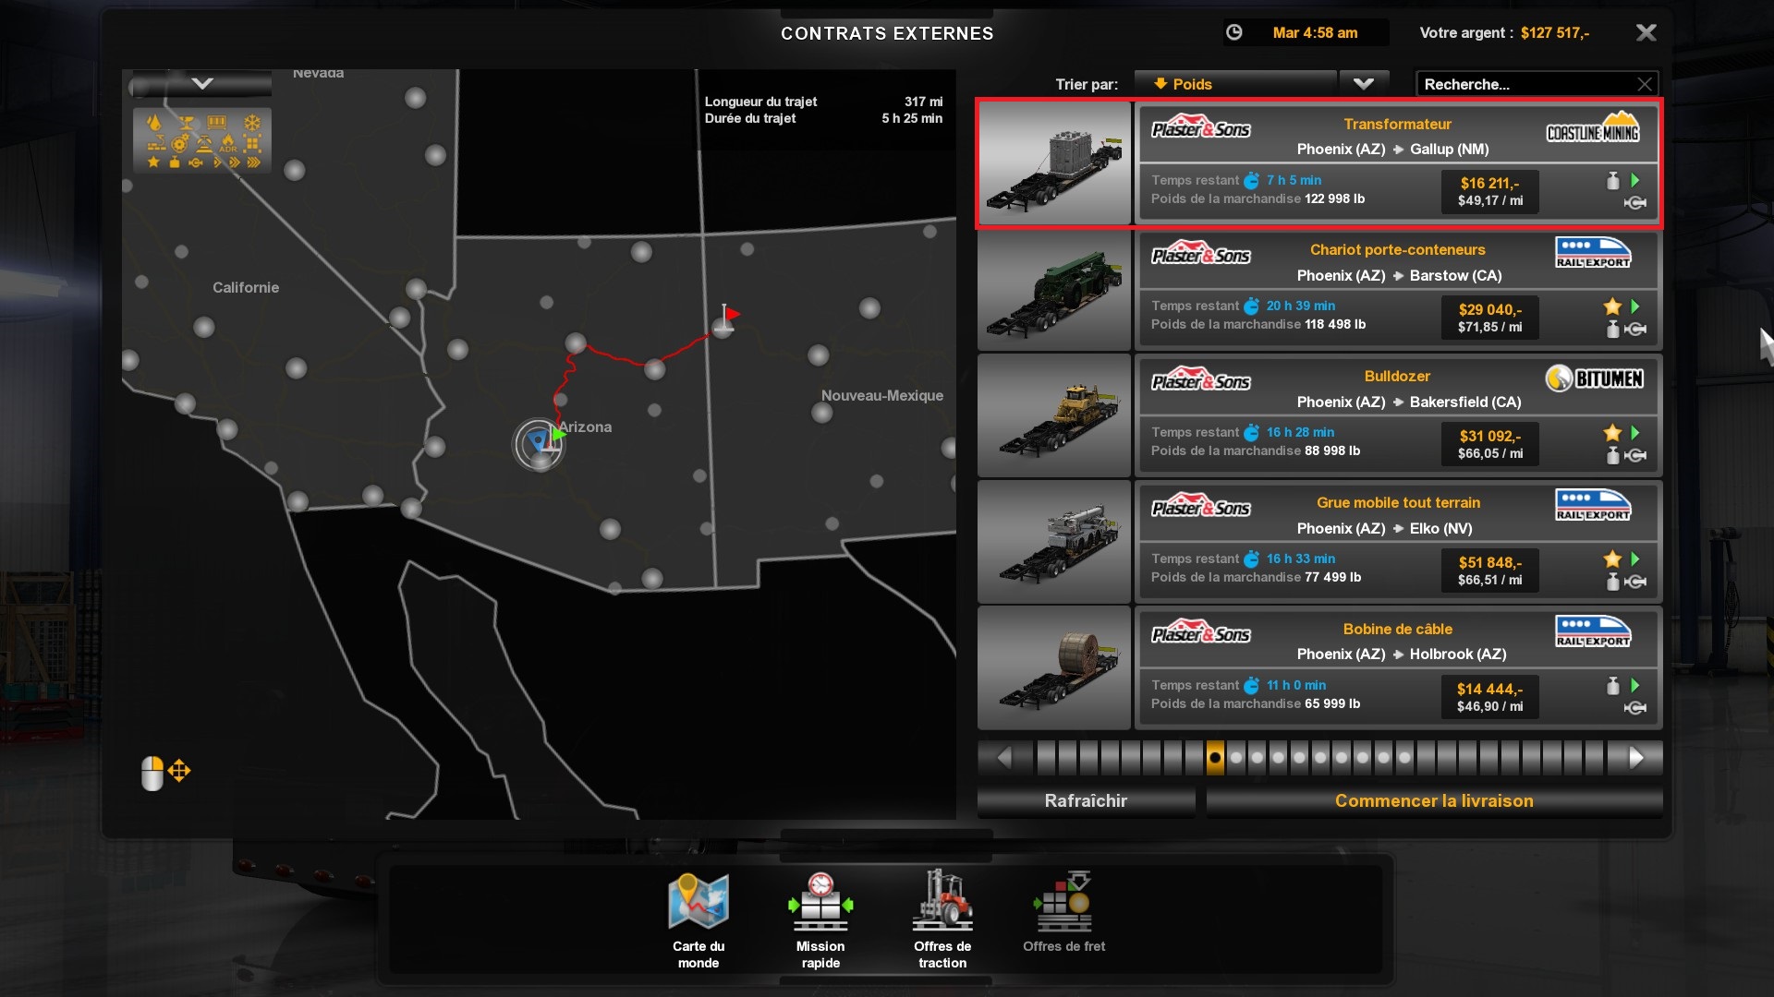Image resolution: width=1774 pixels, height=997 pixels.
Task: Select the Grue mobile tout terrain job
Action: click(1397, 502)
